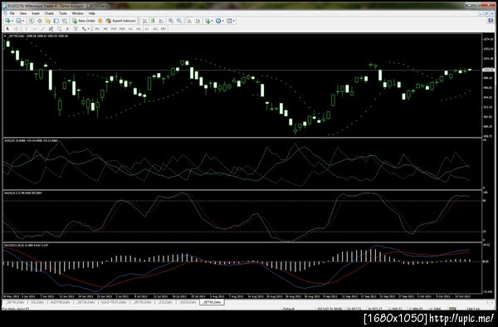The width and height of the screenshot is (498, 327).
Task: Switch to the GOLD-TRDY Daily chart tab
Action: (114, 302)
